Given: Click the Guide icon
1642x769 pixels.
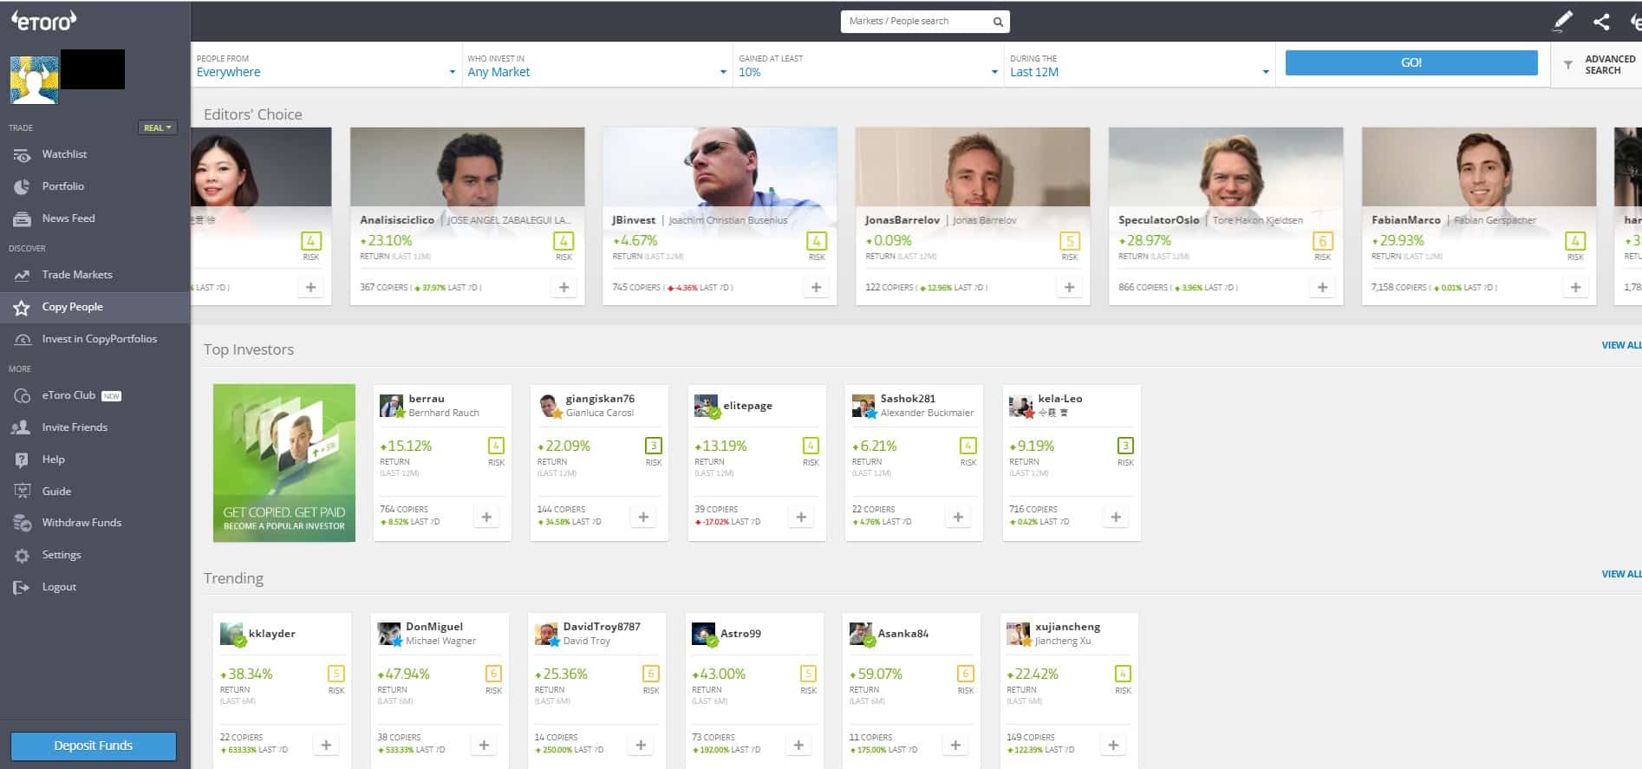Looking at the screenshot, I should point(22,492).
